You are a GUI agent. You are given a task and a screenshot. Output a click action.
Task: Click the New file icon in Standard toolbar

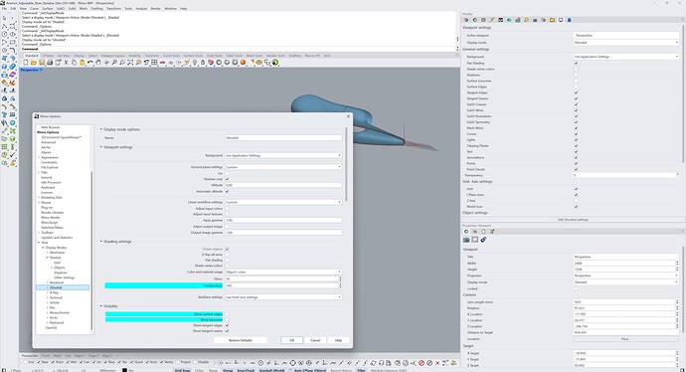point(26,63)
